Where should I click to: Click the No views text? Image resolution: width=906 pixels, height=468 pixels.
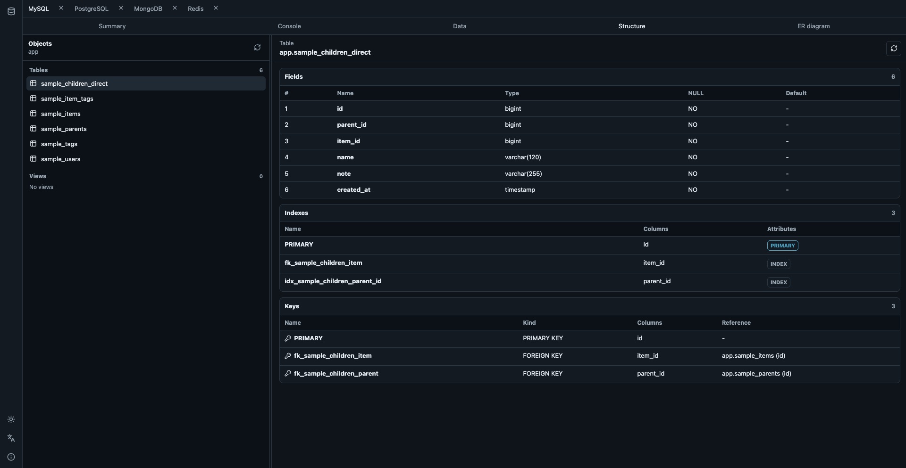pyautogui.click(x=41, y=187)
